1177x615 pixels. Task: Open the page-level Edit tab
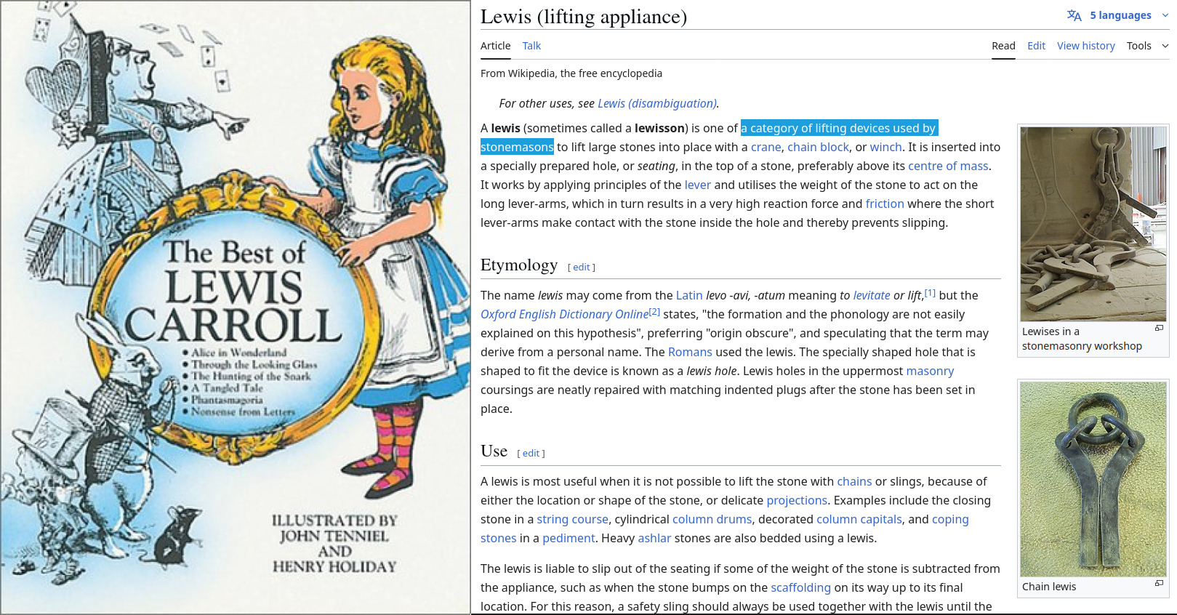[1036, 46]
